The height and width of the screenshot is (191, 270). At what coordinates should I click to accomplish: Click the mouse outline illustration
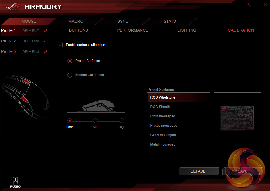[x=26, y=97]
